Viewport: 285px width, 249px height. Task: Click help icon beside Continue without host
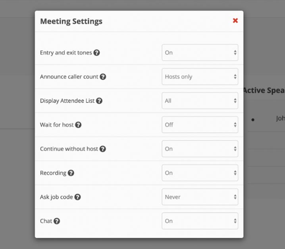(x=102, y=149)
